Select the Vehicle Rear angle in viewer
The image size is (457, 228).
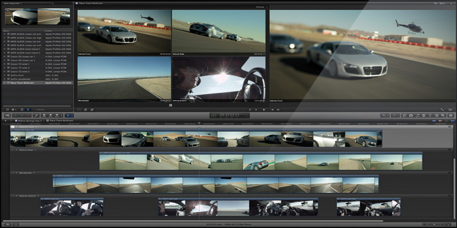tap(219, 31)
